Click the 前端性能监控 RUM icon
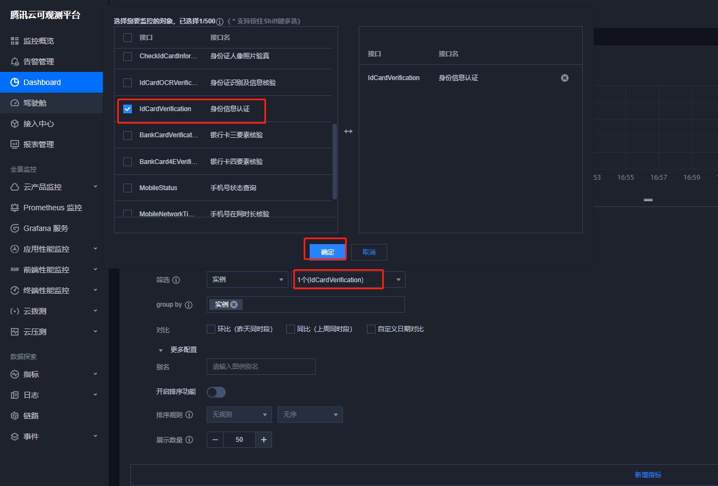This screenshot has height=486, width=718. [15, 270]
